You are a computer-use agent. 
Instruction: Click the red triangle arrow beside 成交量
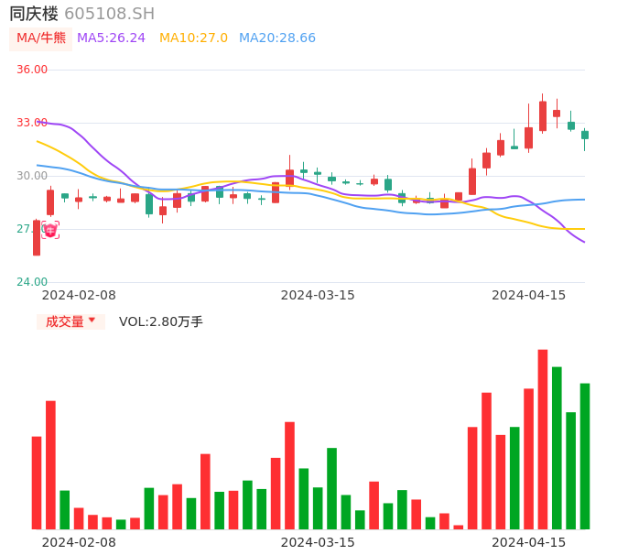(x=92, y=321)
